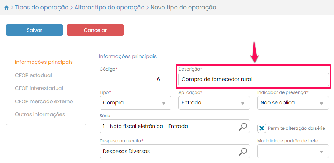
Task: Open the Aplicação dropdown showing Entrada
Action: (x=214, y=103)
